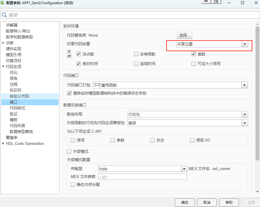
Task: Click the left-right arrows icon in title bar
Action: click(206, 1)
